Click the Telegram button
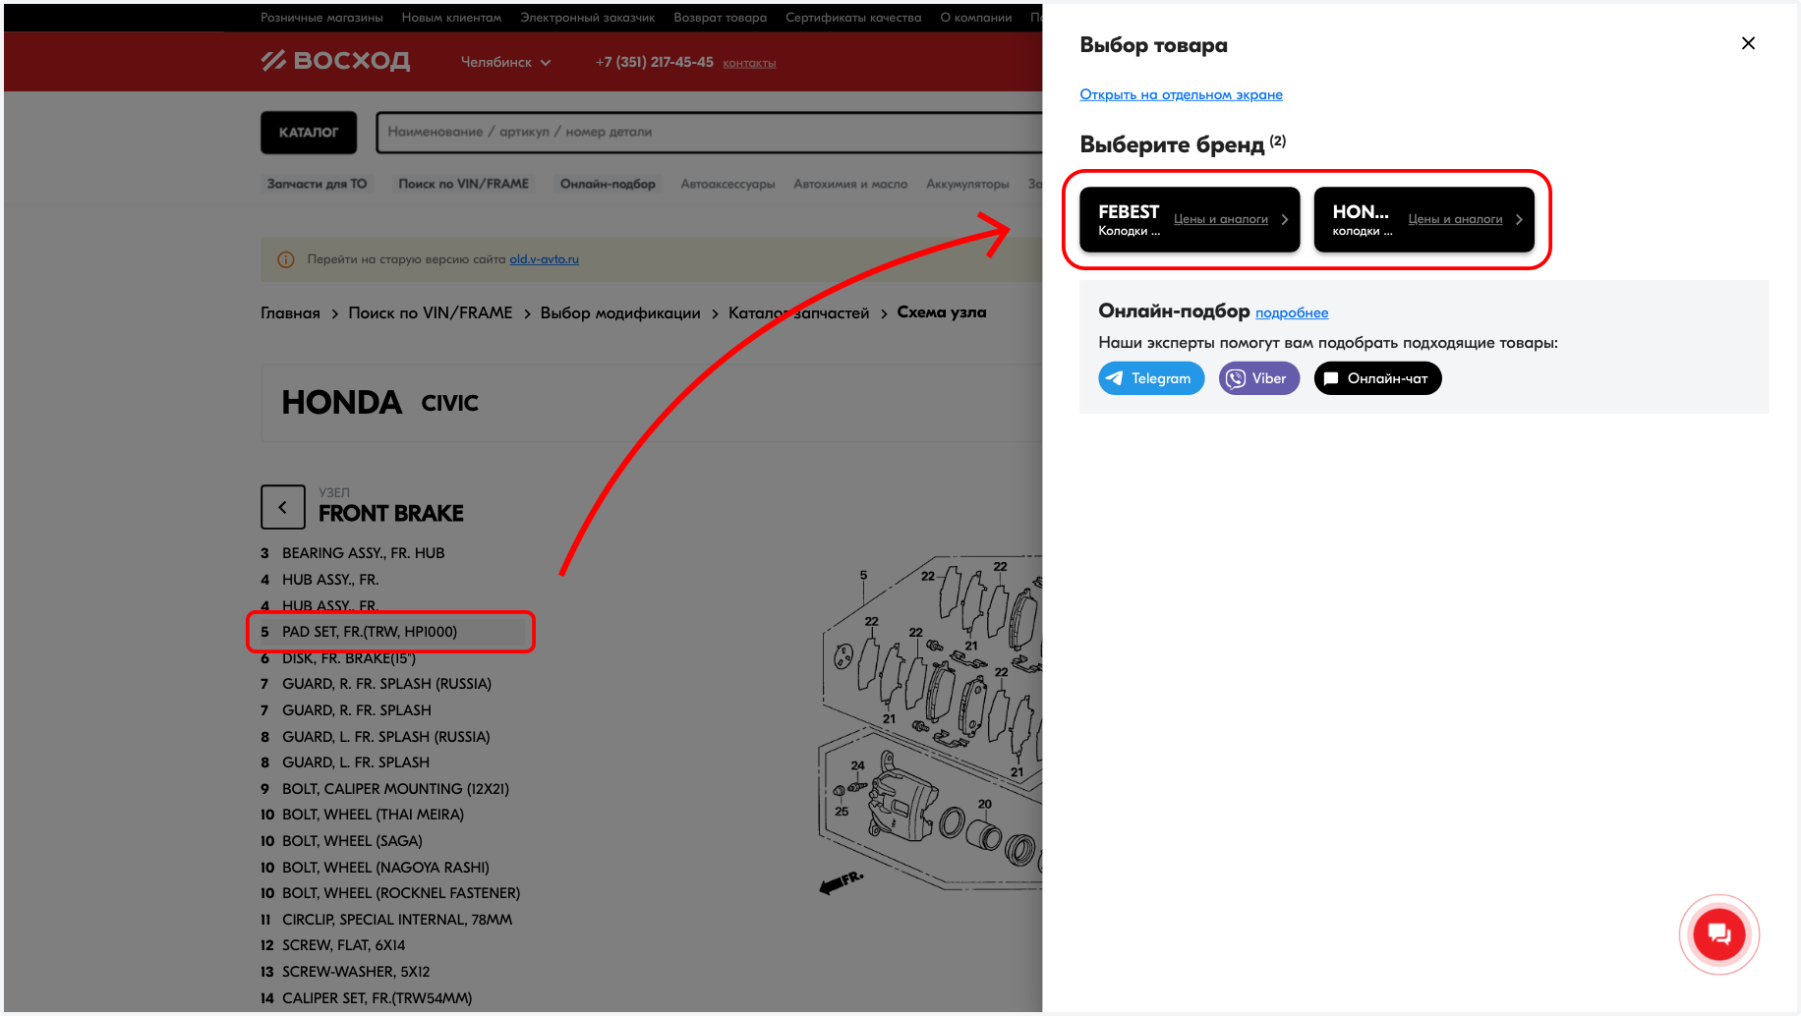This screenshot has width=1801, height=1016. 1151,378
